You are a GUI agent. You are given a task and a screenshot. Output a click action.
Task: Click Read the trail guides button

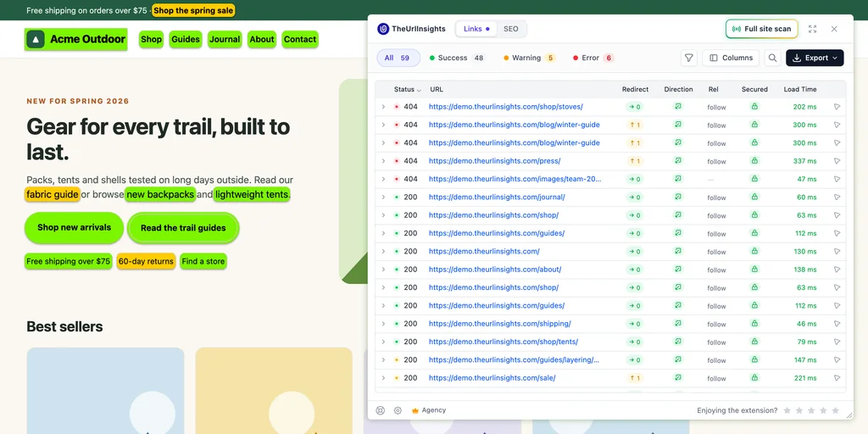coord(183,227)
